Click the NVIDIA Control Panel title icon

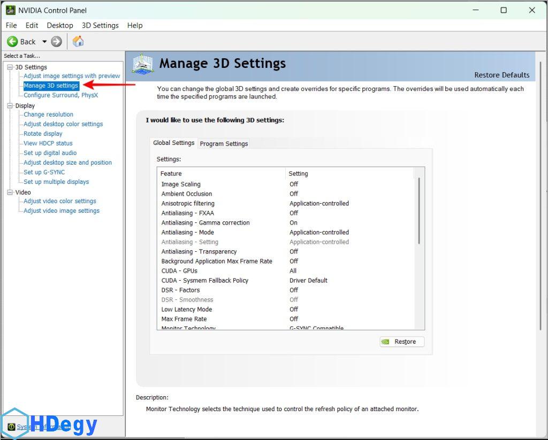pos(10,10)
